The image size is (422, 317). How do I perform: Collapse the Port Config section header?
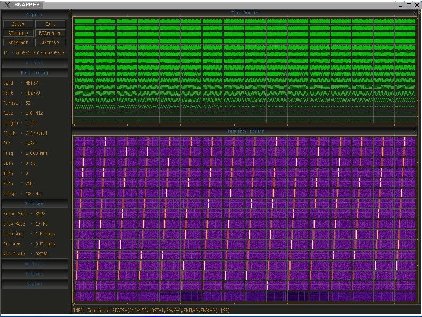point(35,73)
